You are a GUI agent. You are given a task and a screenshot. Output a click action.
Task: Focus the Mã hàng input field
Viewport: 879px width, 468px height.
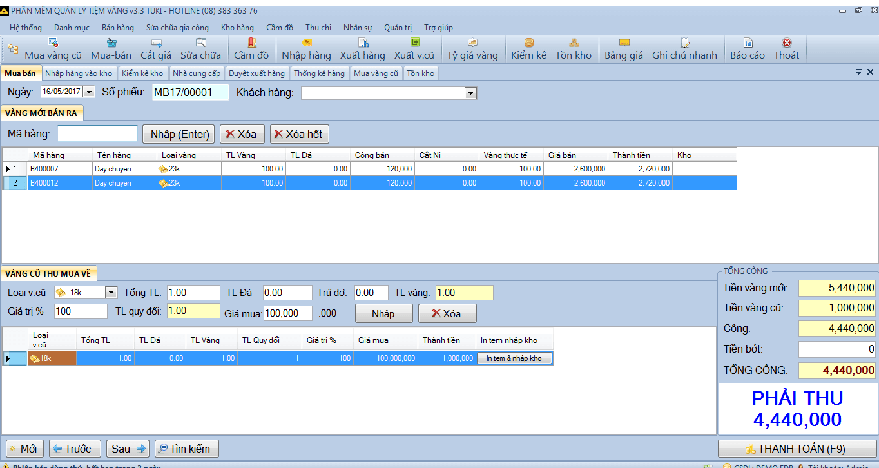[98, 133]
